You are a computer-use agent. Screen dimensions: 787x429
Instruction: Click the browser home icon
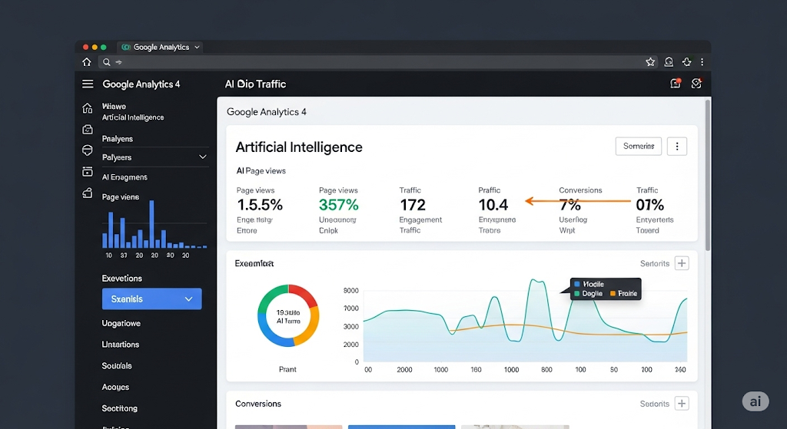click(x=87, y=61)
